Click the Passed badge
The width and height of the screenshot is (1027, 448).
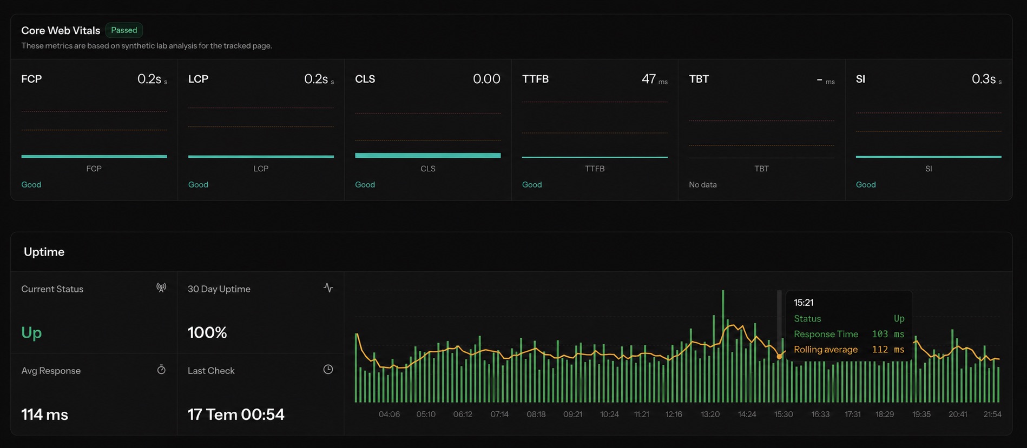[x=124, y=30]
